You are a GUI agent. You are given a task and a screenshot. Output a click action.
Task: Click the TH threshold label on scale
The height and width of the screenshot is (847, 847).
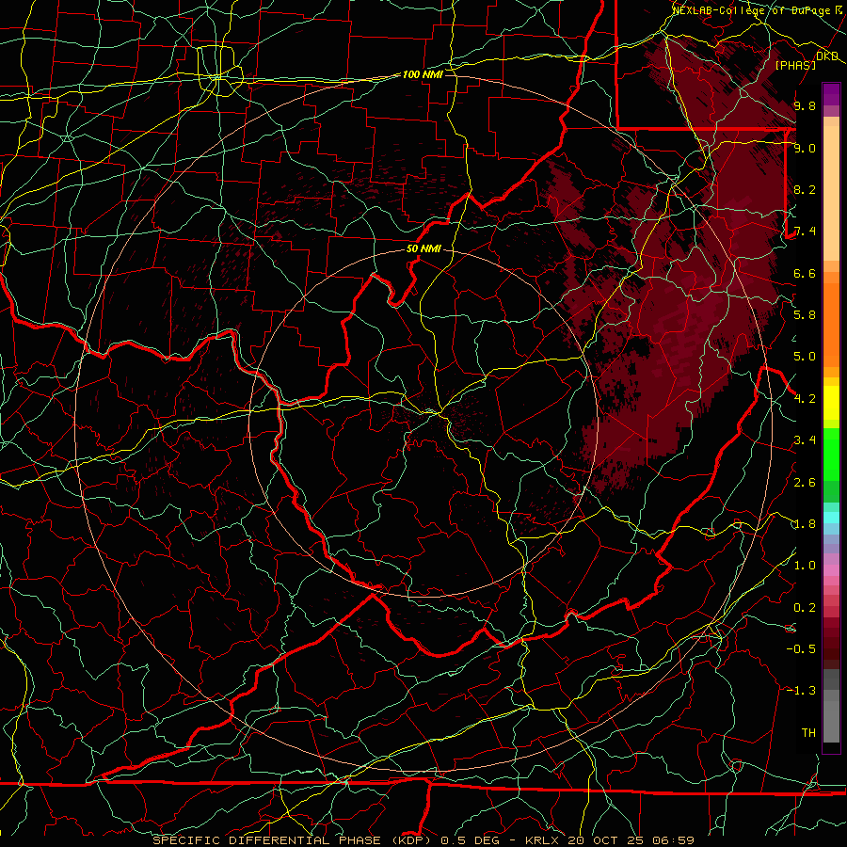pyautogui.click(x=808, y=732)
